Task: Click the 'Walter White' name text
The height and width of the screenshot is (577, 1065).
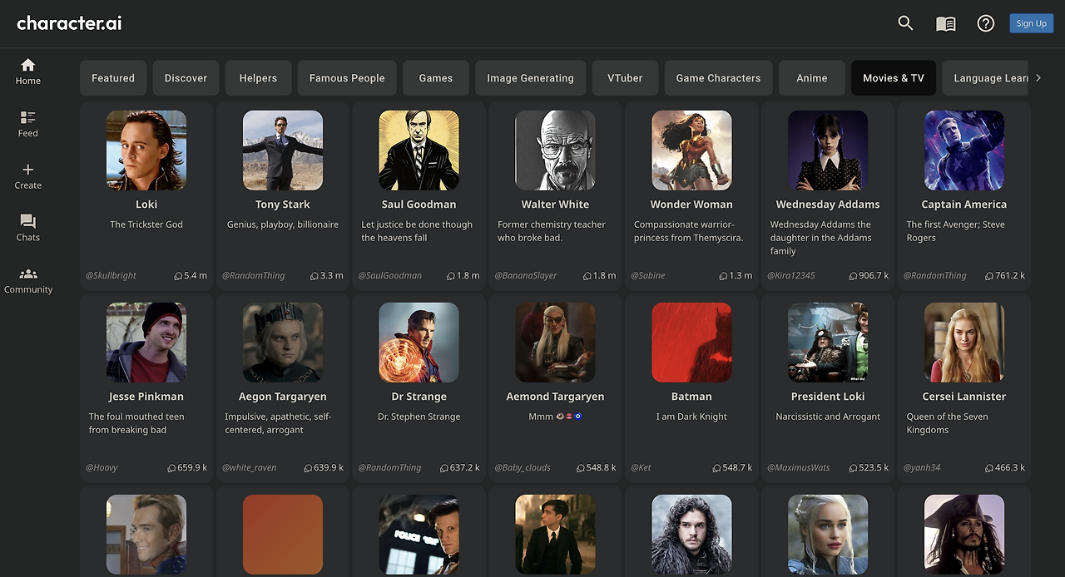Action: [x=555, y=205]
